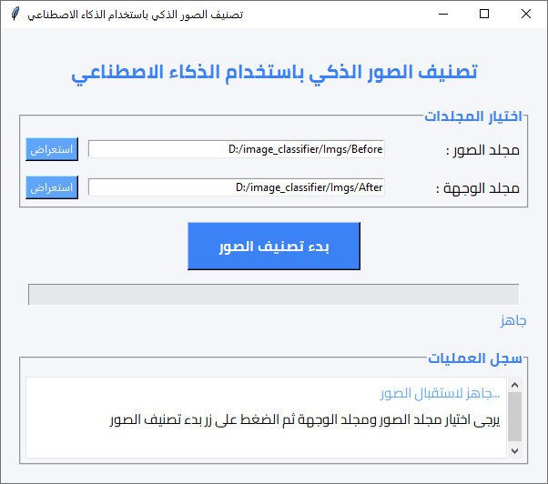The image size is (548, 484).
Task: Click the large blue main heading
Action: tap(274, 73)
